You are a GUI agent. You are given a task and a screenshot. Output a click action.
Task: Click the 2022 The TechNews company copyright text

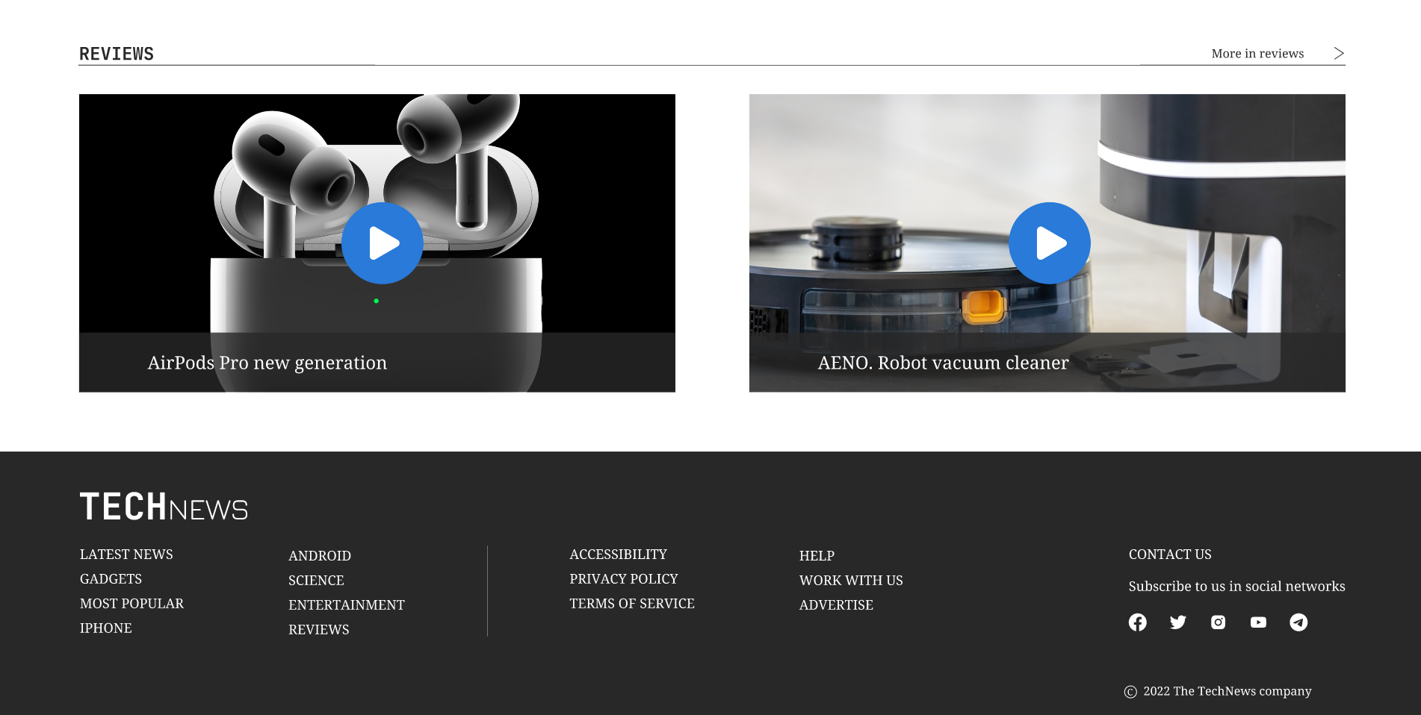(x=1227, y=691)
